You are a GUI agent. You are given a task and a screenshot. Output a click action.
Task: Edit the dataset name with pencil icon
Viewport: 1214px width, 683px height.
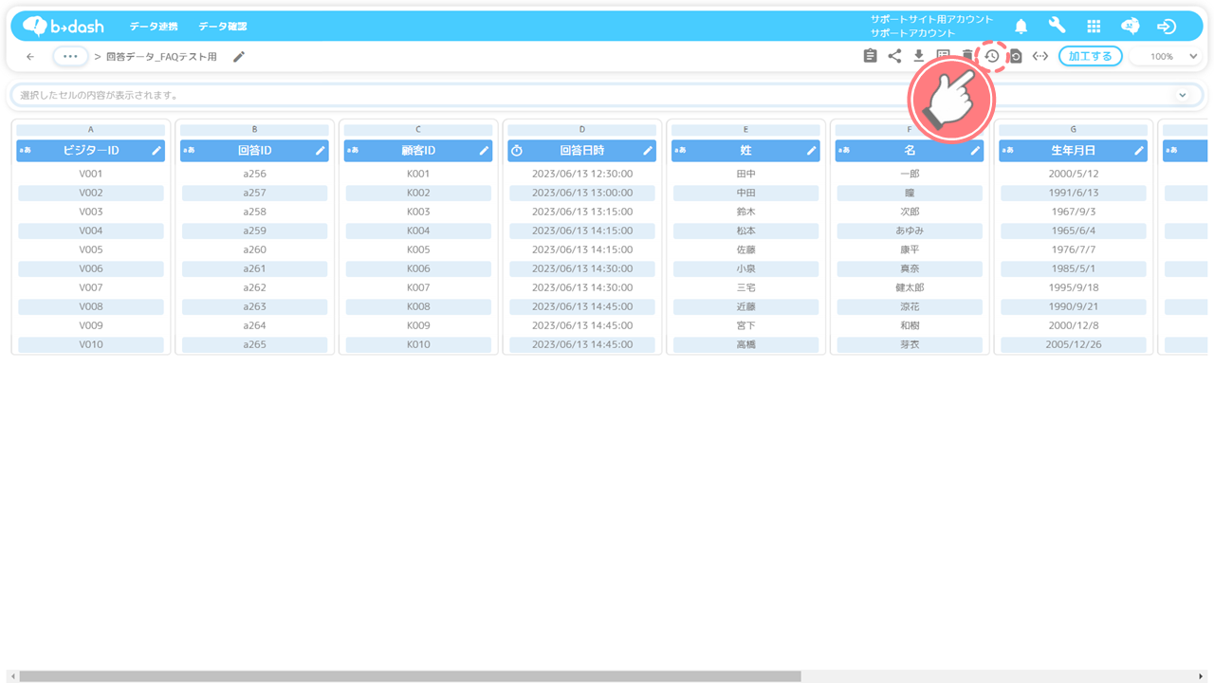pos(239,57)
